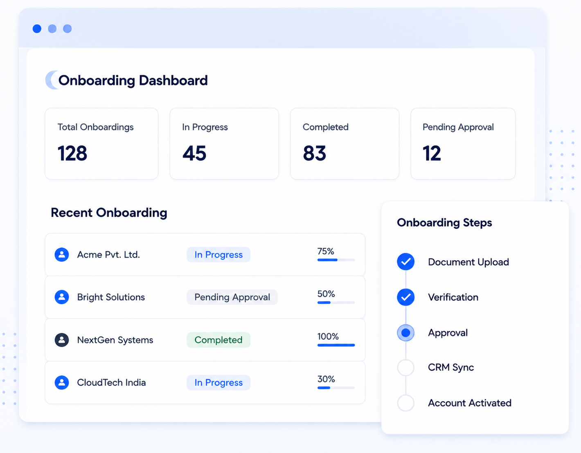Viewport: 581px width, 453px height.
Task: Click the In Progress badge for Acme
Action: (x=218, y=254)
